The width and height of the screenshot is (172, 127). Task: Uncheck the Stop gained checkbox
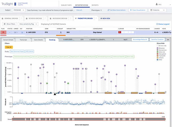coord(157,54)
